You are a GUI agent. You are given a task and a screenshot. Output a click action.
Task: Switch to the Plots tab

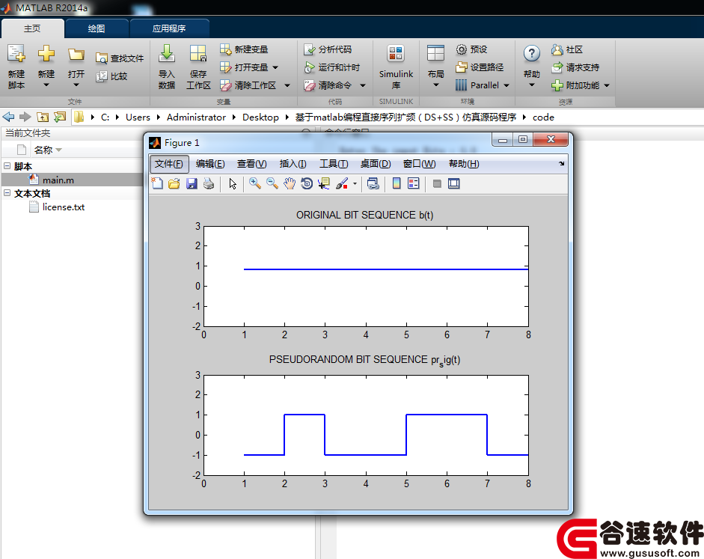97,28
